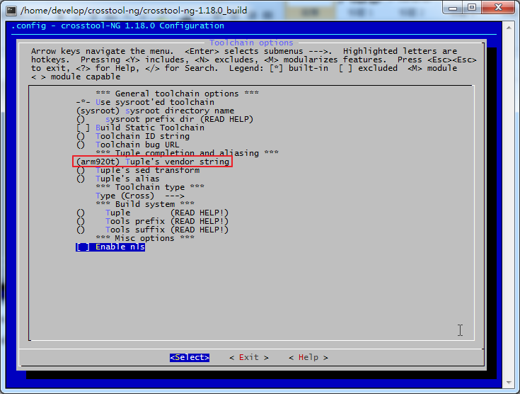Screen dimensions: 520x394
Task: Click the General toolchain options heading
Action: tap(177, 94)
